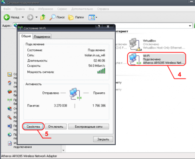Open the Избранное menu
The image size is (195, 159).
(x=45, y=9)
